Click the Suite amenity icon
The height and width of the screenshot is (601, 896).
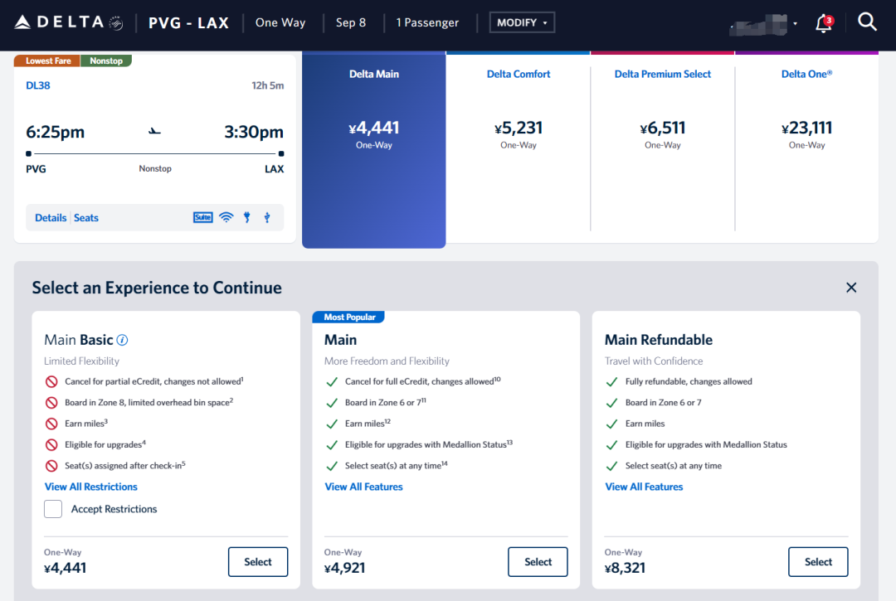[202, 217]
